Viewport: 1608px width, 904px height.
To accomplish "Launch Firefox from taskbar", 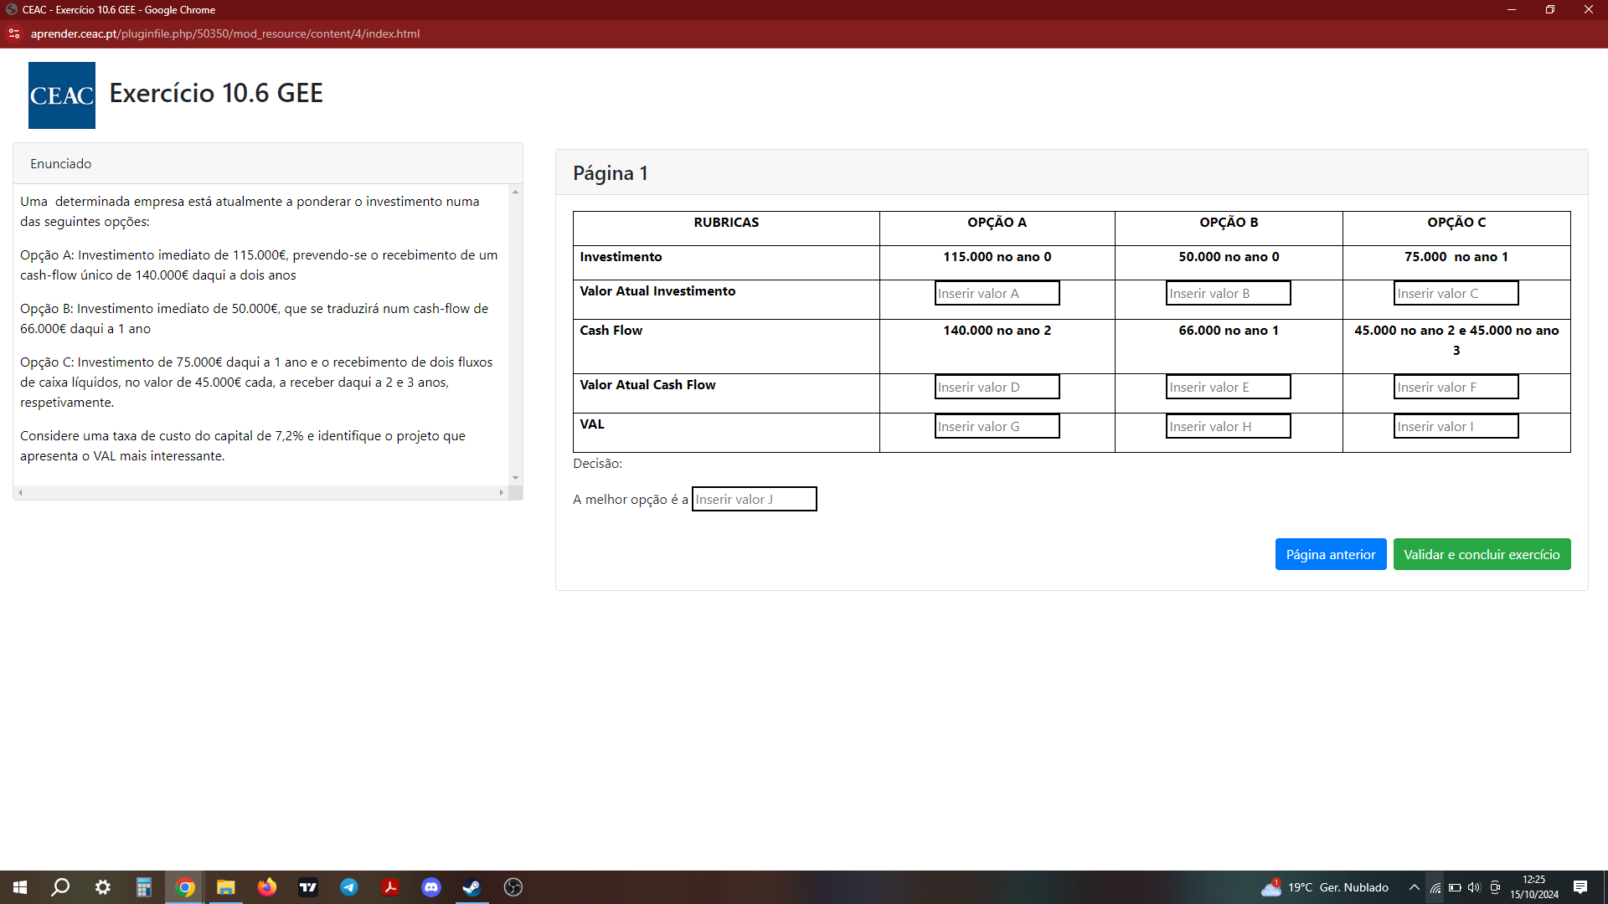I will (267, 887).
